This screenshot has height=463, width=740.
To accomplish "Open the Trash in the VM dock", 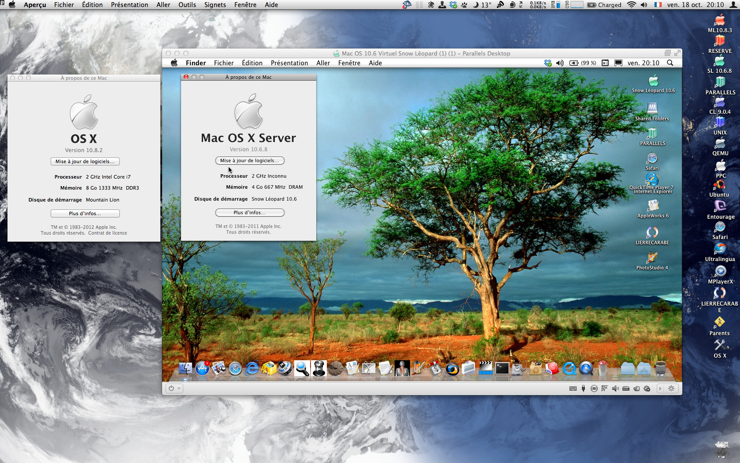I will tap(661, 368).
